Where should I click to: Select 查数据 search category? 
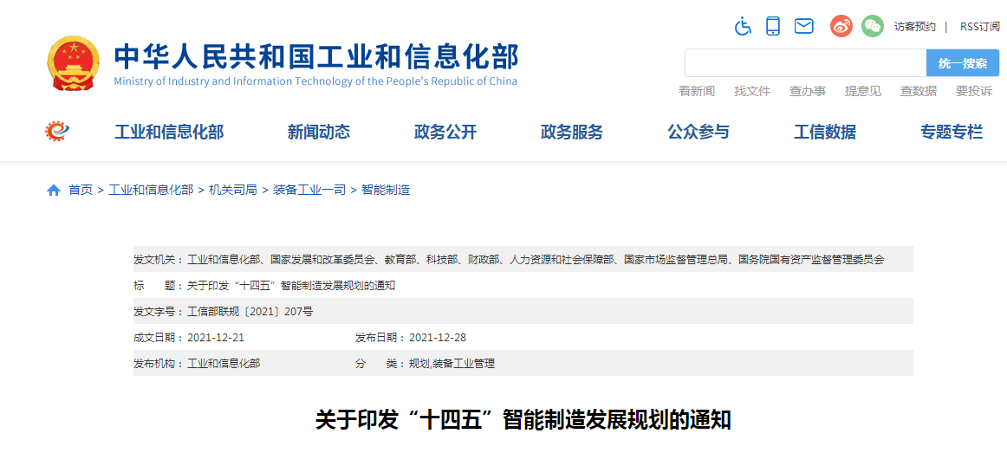[919, 91]
